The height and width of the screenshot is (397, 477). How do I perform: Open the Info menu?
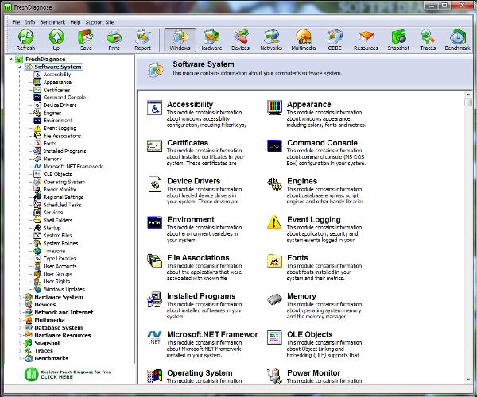[x=30, y=22]
